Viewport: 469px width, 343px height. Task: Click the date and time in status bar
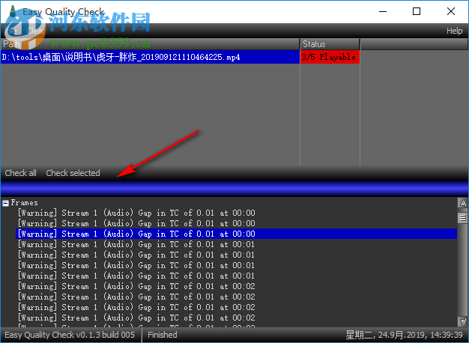tap(404, 335)
